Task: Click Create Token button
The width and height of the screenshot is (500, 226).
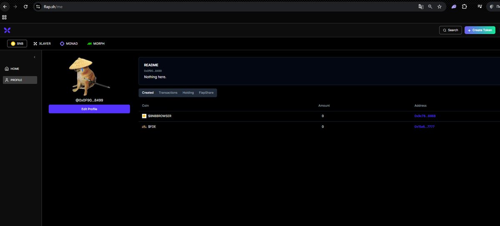Action: point(480,30)
